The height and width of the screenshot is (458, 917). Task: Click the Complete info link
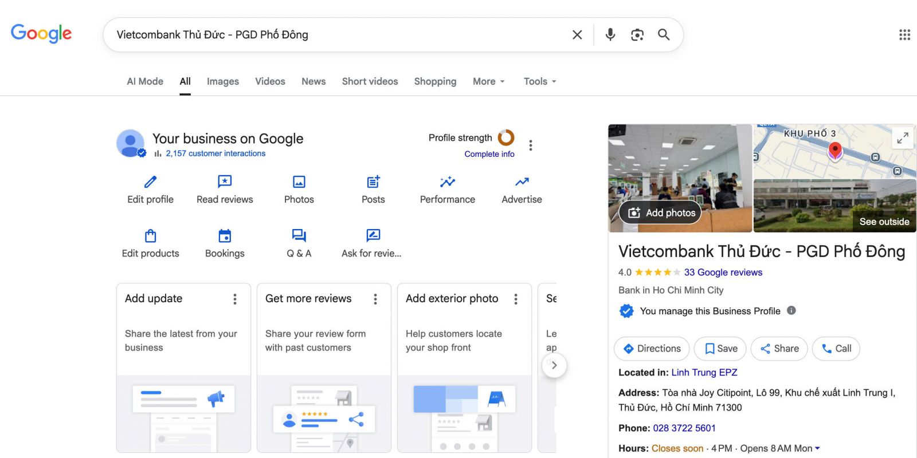489,154
